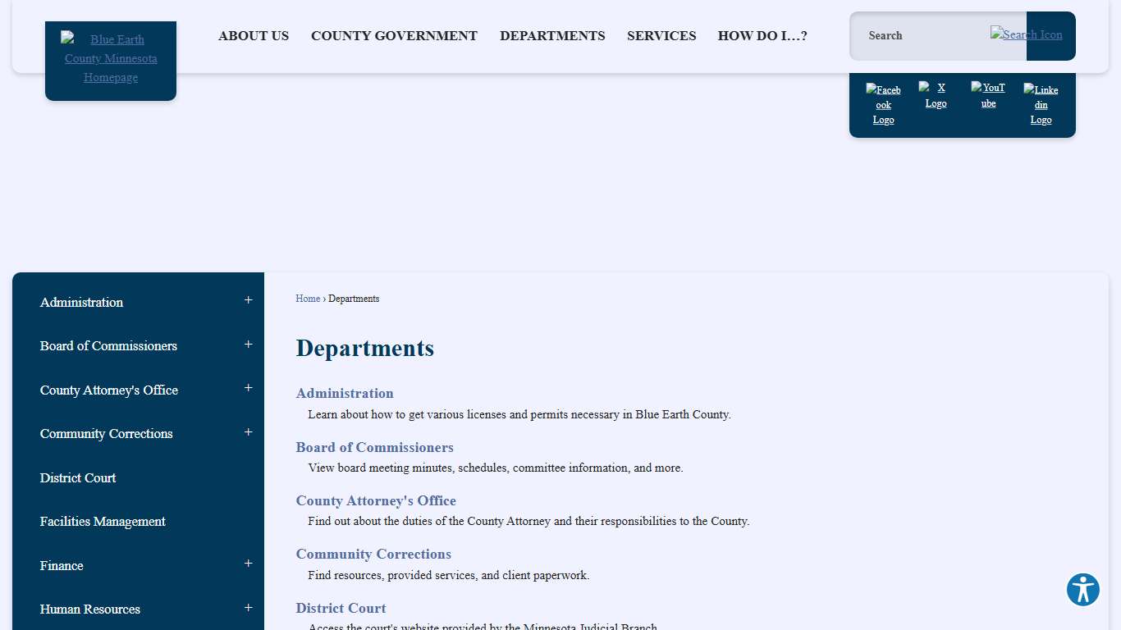Open the Facebook page icon

tap(883, 103)
